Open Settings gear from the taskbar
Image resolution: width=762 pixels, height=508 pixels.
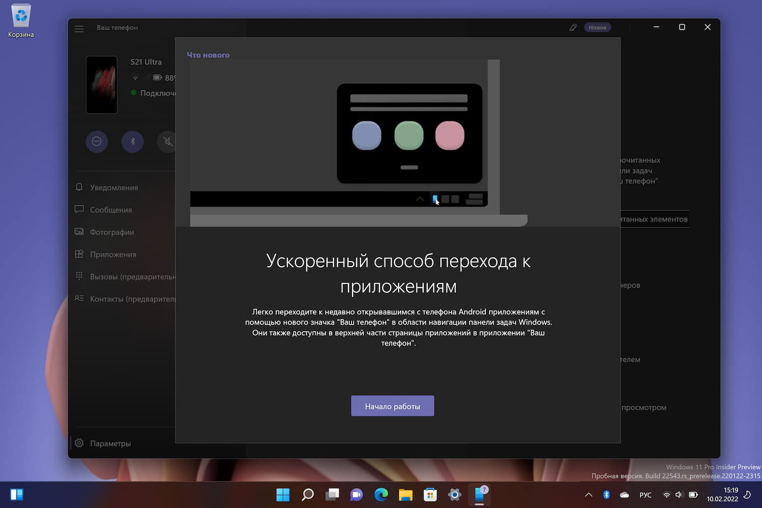click(455, 494)
